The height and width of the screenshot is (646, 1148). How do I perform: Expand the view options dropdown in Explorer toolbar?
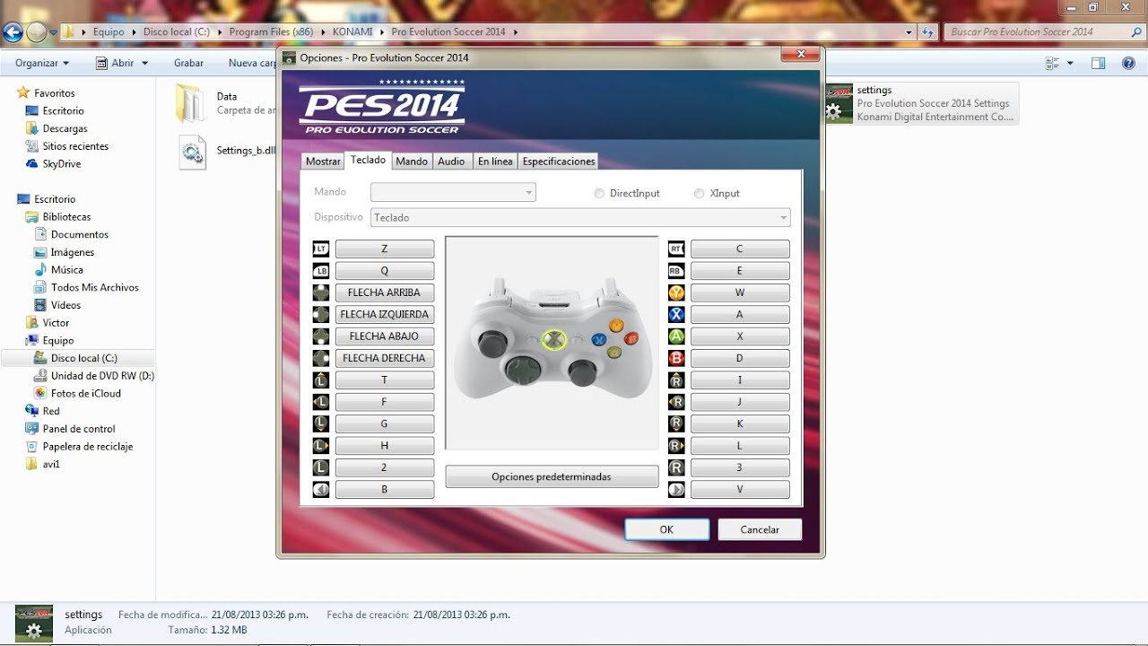pos(1070,63)
